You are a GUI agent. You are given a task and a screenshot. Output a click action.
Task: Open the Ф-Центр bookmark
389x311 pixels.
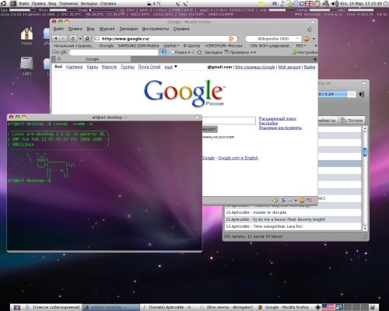191,46
